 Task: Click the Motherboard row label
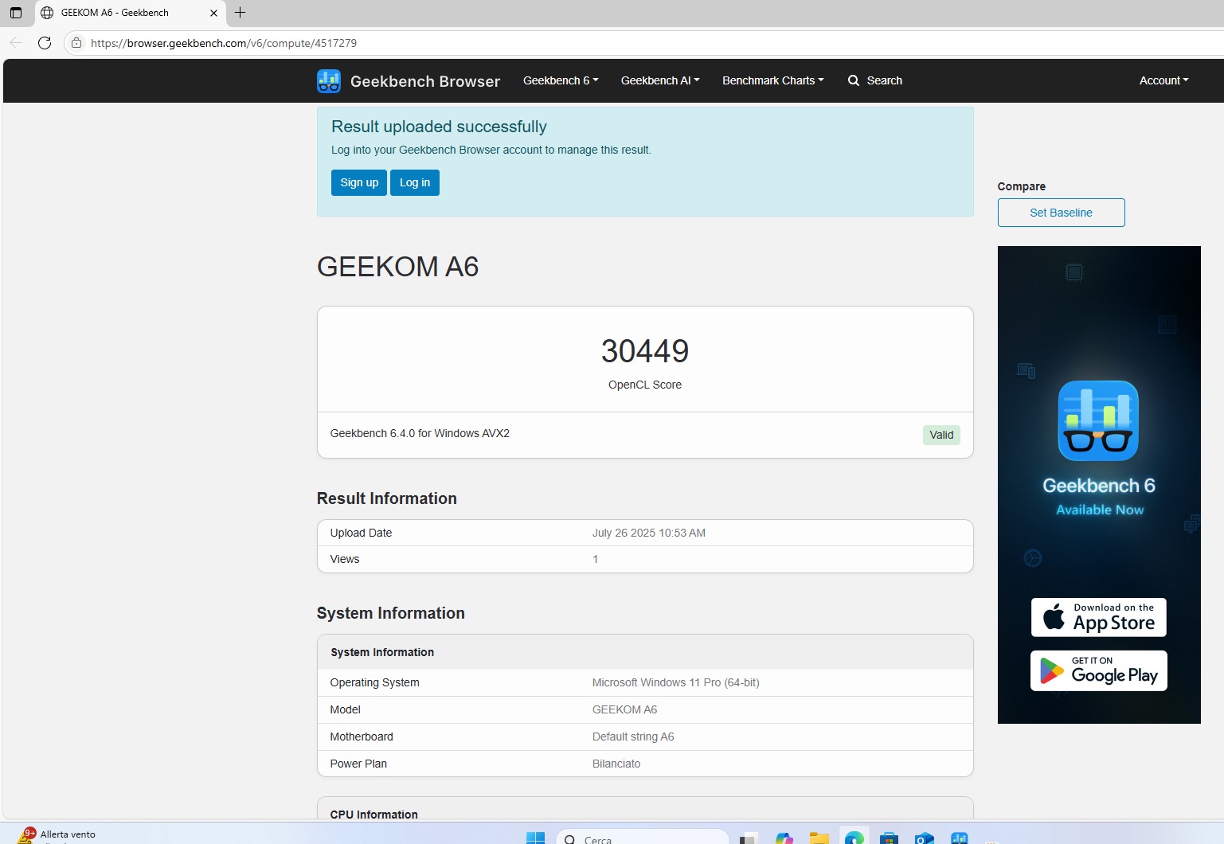362,737
